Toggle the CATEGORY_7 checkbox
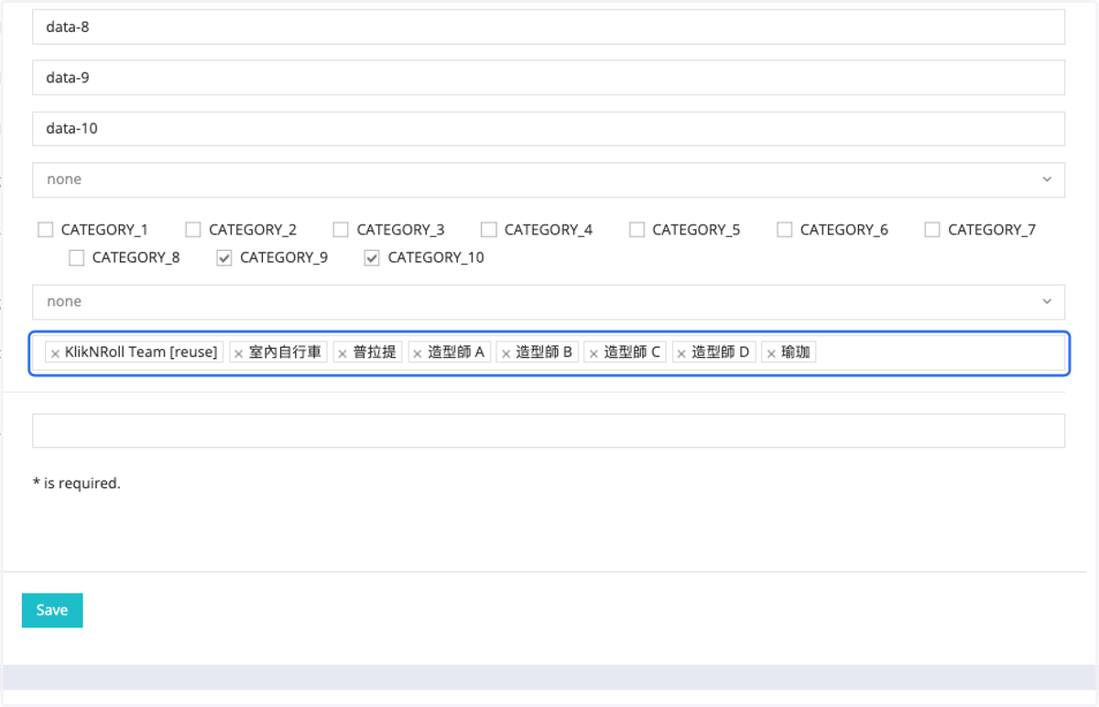This screenshot has height=707, width=1099. click(932, 230)
